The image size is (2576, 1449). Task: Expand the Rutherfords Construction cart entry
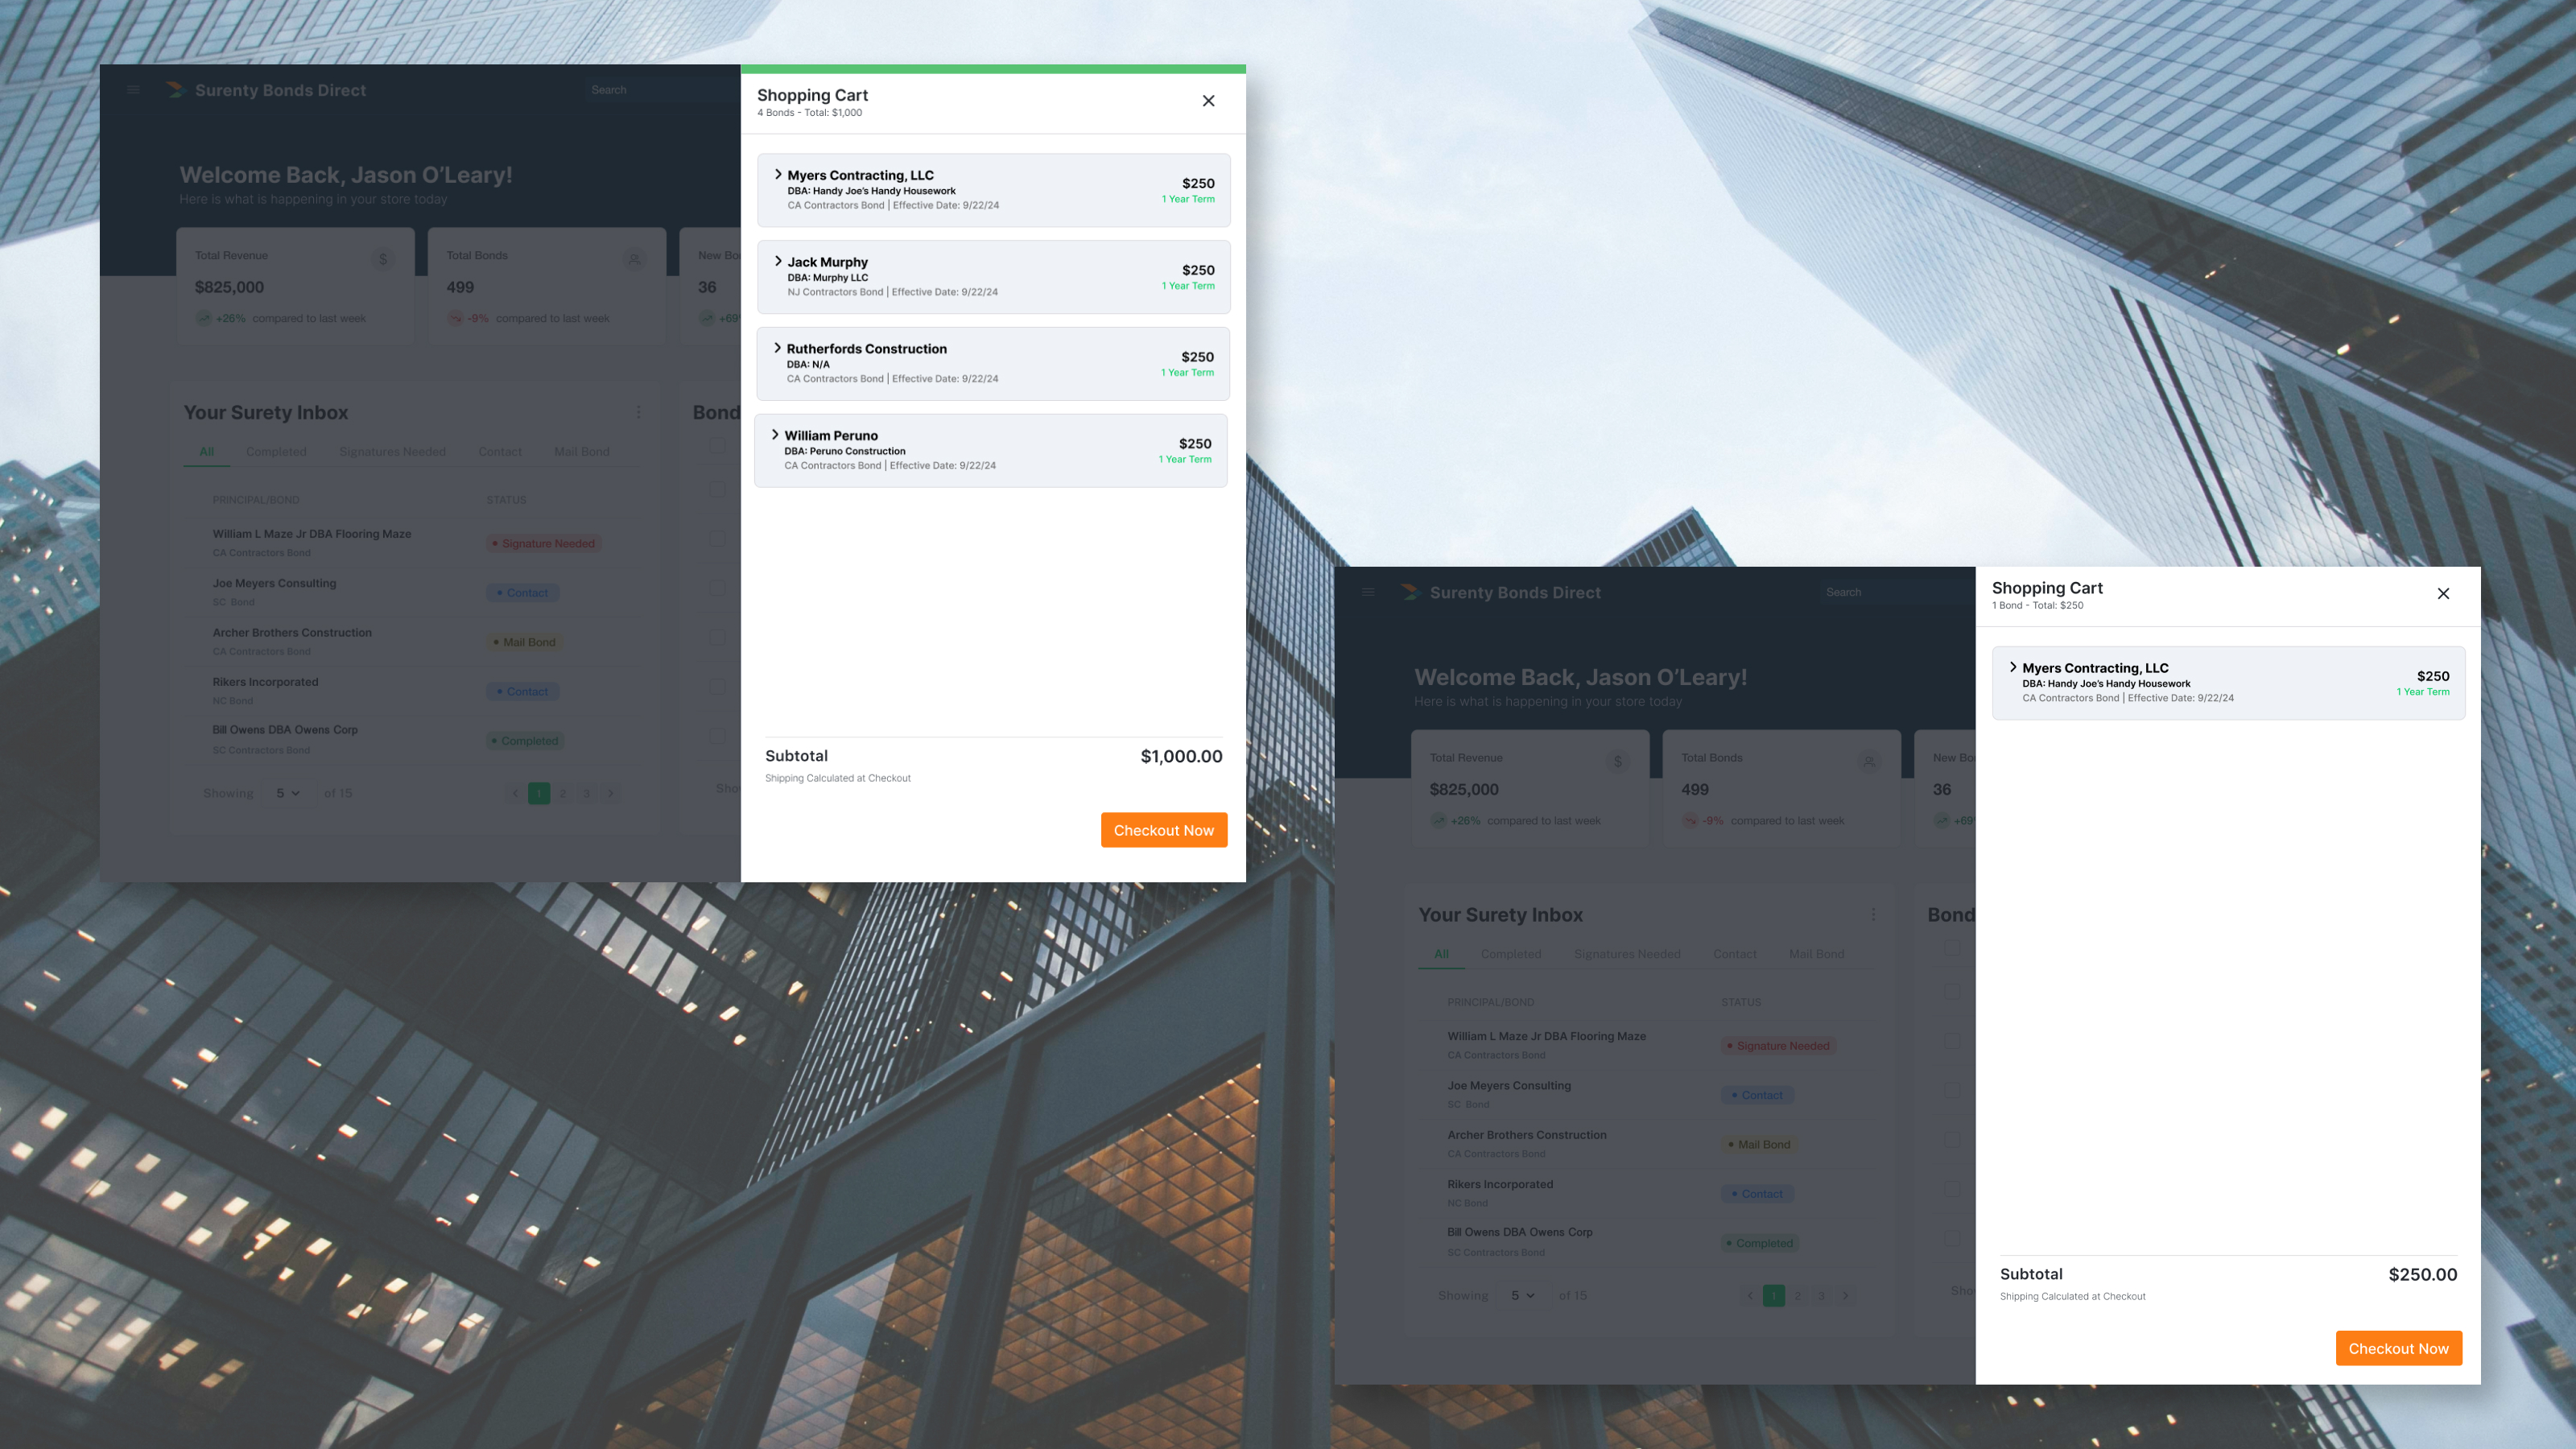(x=777, y=348)
